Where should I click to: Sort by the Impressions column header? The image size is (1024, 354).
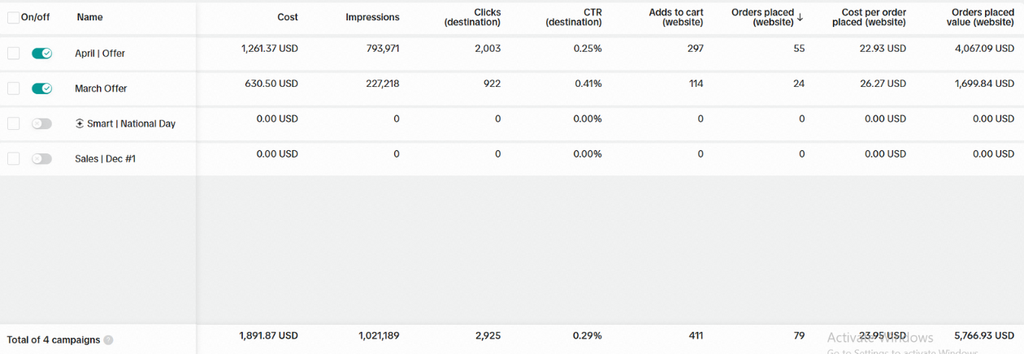point(372,17)
